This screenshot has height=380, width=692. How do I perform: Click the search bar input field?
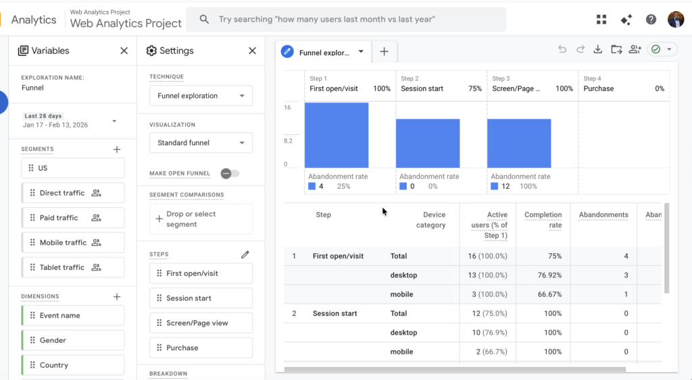point(346,20)
